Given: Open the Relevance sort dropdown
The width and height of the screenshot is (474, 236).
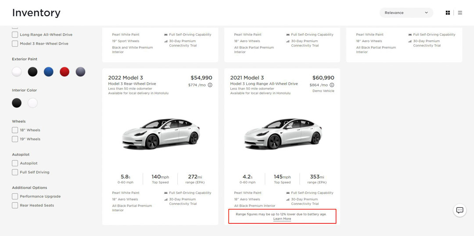Looking at the screenshot, I should [x=406, y=13].
